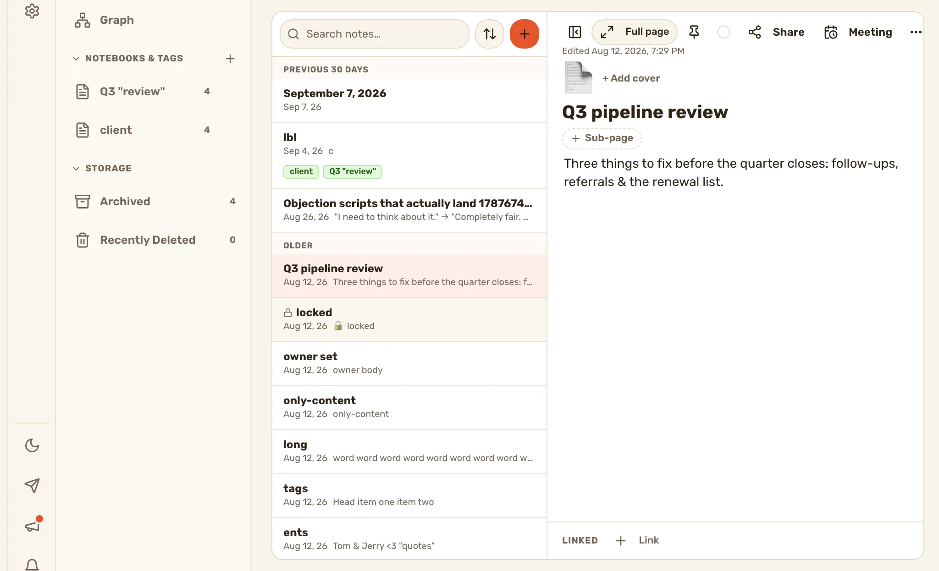Screen dimensions: 939x571
Task: Add a new notebook or tag
Action: point(230,59)
